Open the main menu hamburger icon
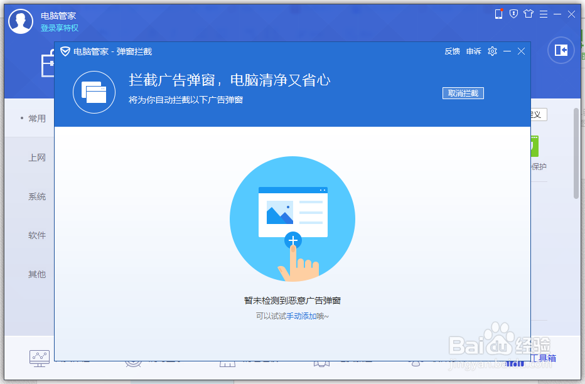 pyautogui.click(x=544, y=14)
